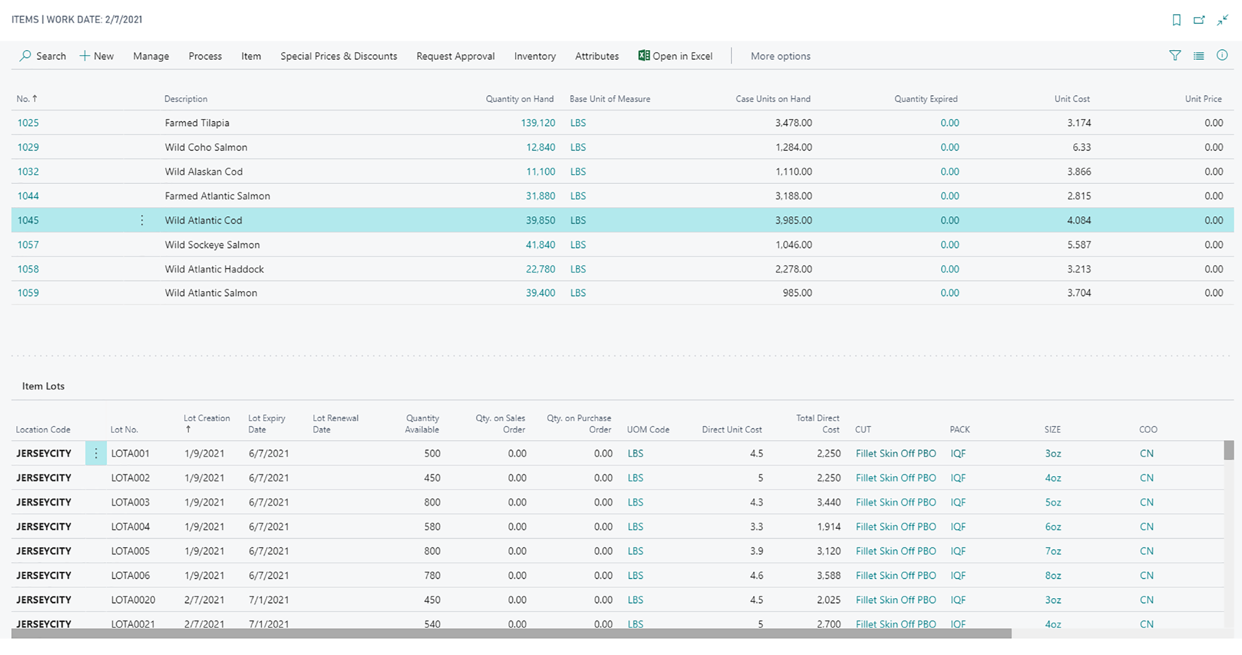Open item 1025 Farmed Tilapia

(29, 123)
